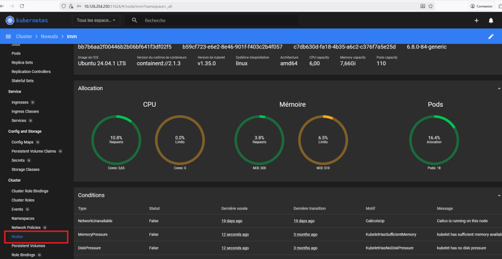Click the pencil edit icon
Image resolution: width=502 pixels, height=259 pixels.
coord(491,37)
